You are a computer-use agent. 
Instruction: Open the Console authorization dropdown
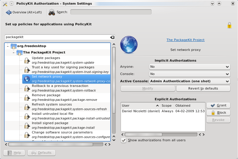tap(189, 74)
